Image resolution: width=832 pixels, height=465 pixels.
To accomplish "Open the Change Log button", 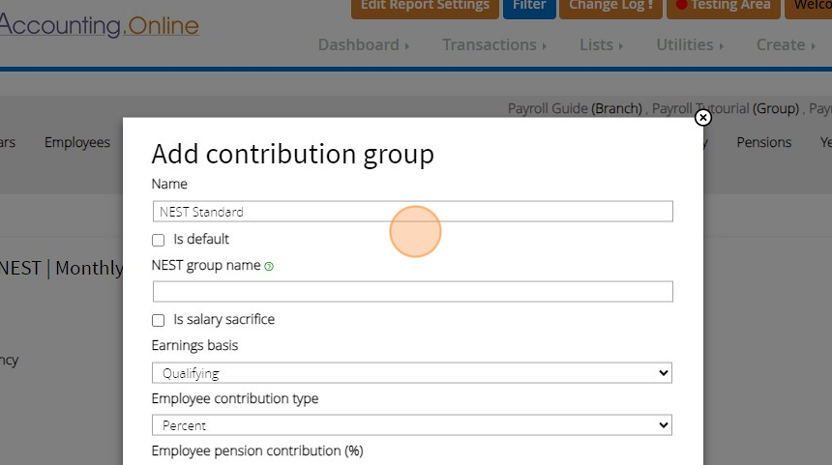I will click(x=609, y=6).
